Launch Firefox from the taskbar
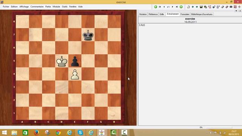 coord(36,133)
